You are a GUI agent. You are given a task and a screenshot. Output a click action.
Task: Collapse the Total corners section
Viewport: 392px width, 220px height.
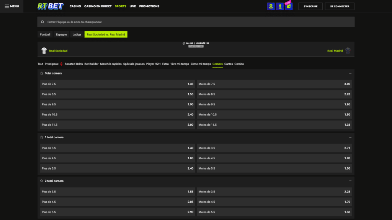pyautogui.click(x=350, y=73)
